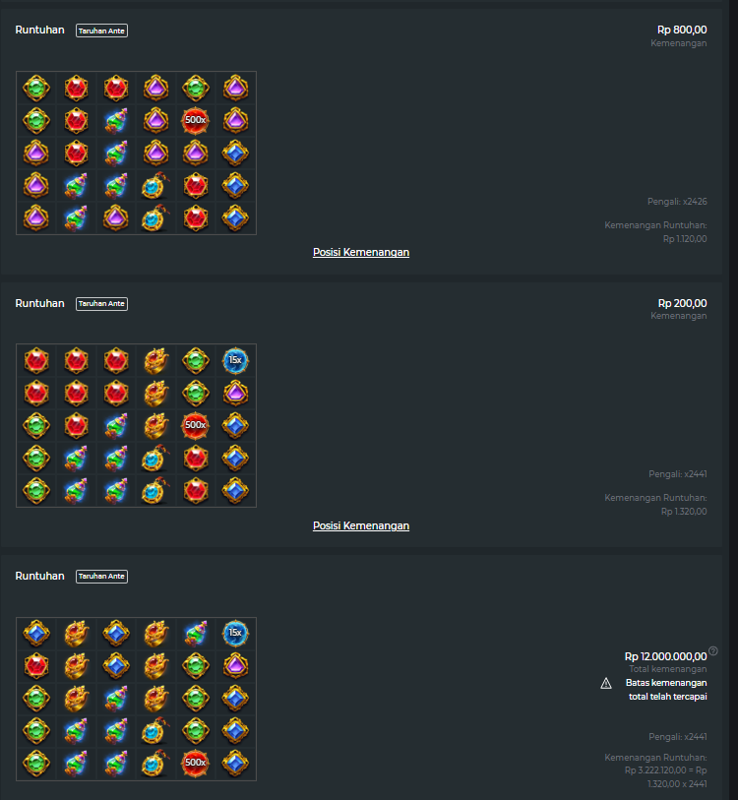Select the 500x orb in the second grid
The width and height of the screenshot is (738, 800).
click(196, 425)
